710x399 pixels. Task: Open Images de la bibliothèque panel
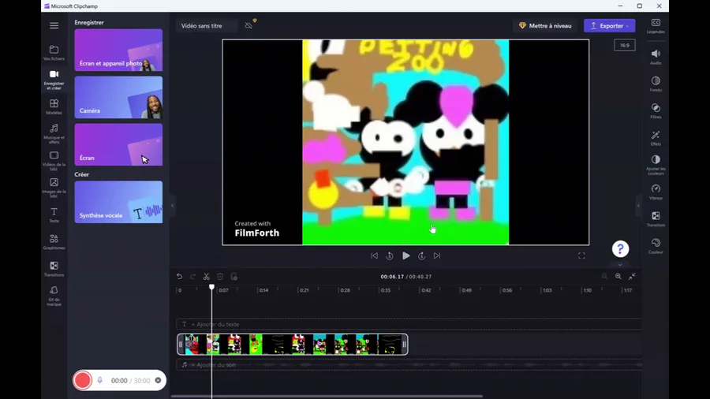[x=54, y=188]
